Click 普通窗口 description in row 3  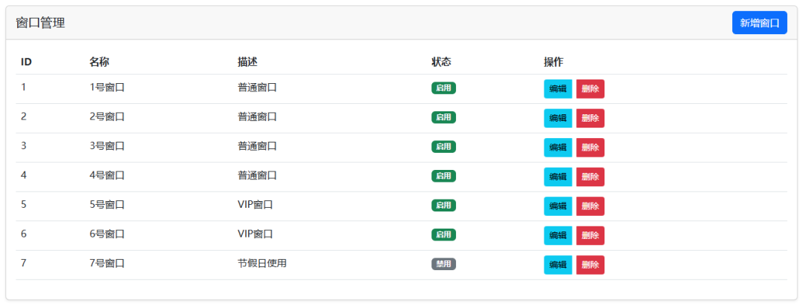[x=257, y=146]
